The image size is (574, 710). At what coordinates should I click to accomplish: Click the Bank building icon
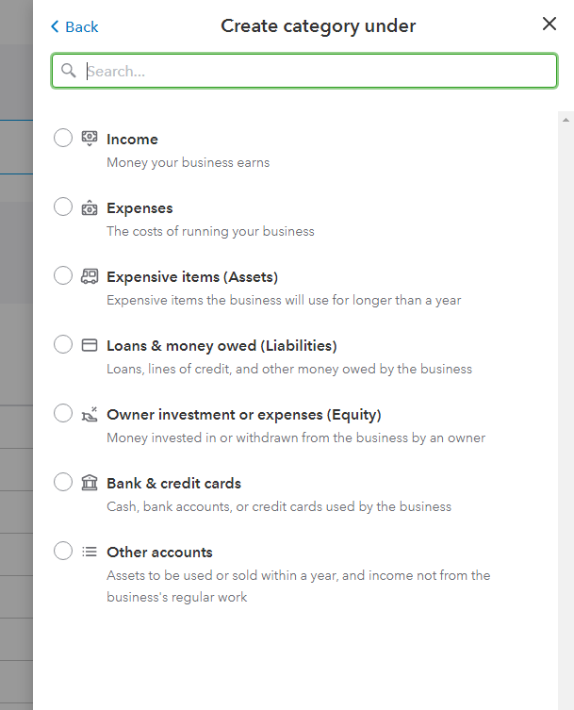90,483
